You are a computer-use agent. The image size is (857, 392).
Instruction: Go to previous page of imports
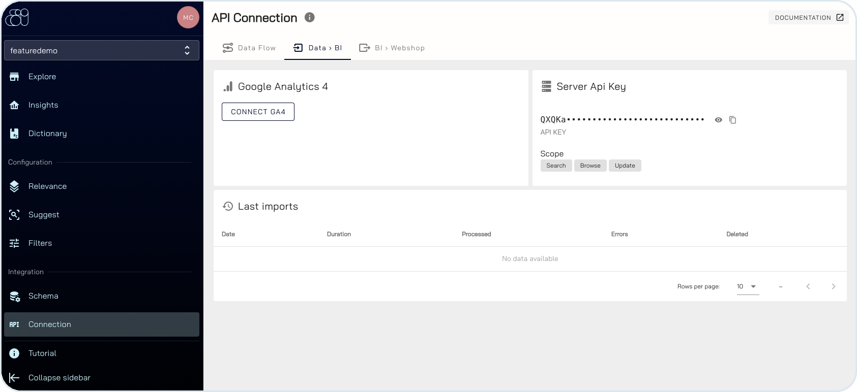tap(808, 286)
